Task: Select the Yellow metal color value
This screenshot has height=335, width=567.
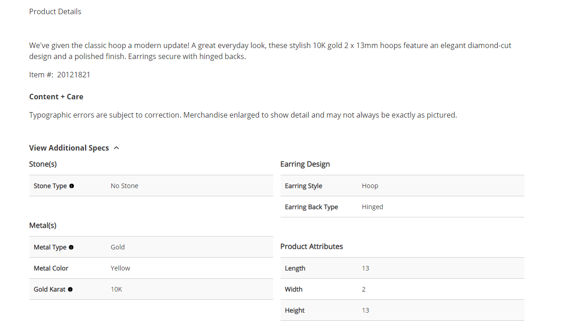Action: point(120,268)
